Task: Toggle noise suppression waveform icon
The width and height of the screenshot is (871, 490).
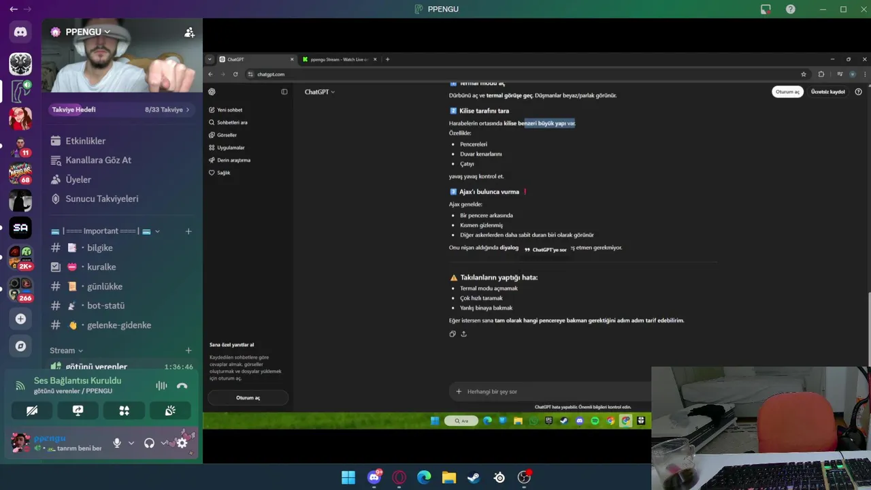Action: [x=161, y=386]
